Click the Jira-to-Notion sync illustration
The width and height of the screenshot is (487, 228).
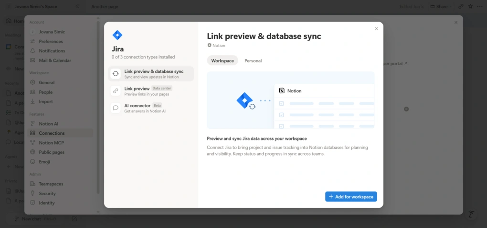pyautogui.click(x=291, y=100)
